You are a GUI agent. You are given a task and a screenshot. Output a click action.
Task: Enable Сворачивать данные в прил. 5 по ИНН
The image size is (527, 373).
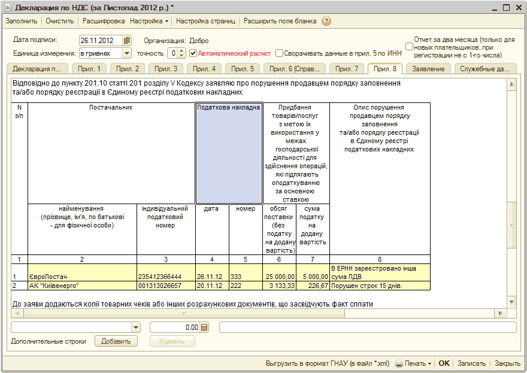[279, 53]
